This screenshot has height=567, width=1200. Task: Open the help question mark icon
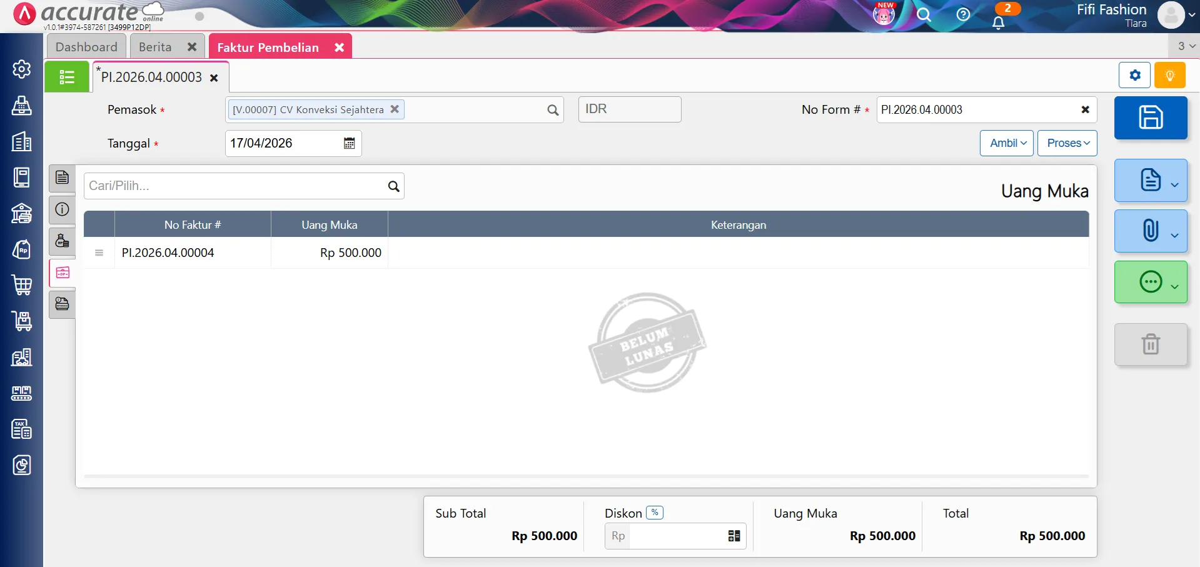(x=963, y=14)
